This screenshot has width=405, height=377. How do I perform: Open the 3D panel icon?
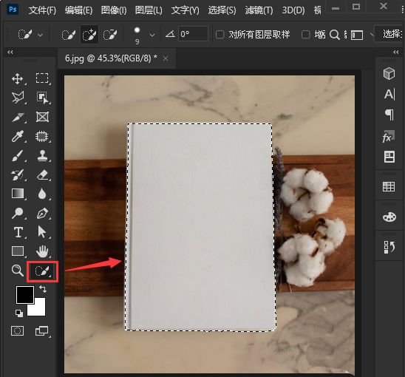click(x=389, y=74)
